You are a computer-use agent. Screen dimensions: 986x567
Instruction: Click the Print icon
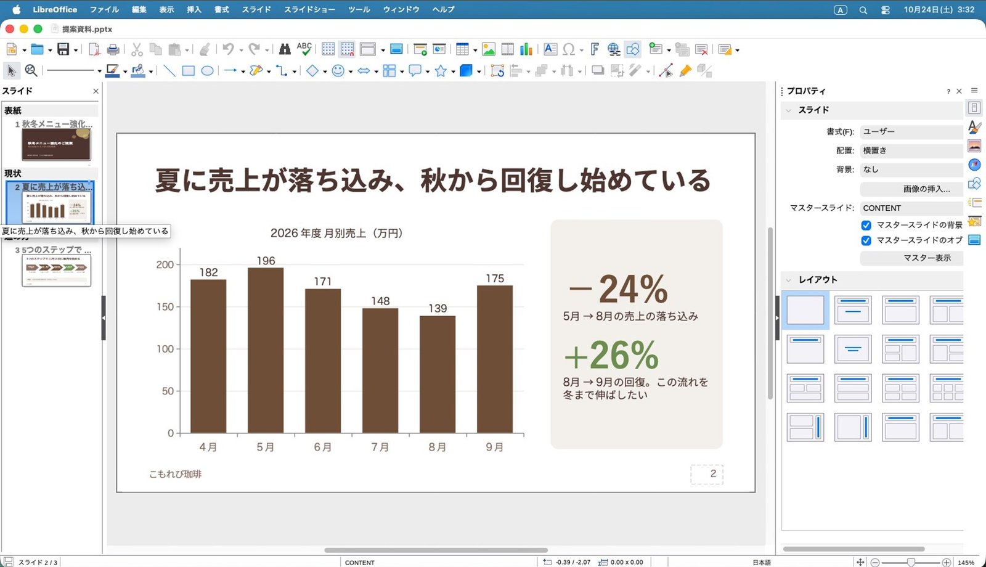tap(113, 49)
